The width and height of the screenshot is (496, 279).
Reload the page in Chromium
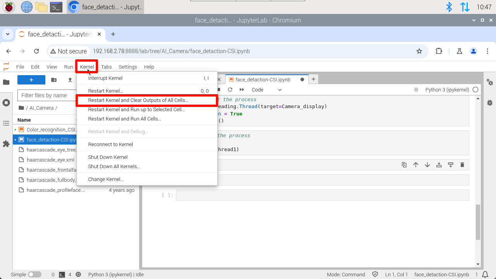tap(36, 51)
